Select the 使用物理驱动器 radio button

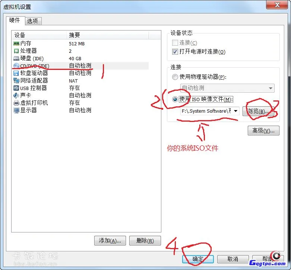[x=175, y=77]
